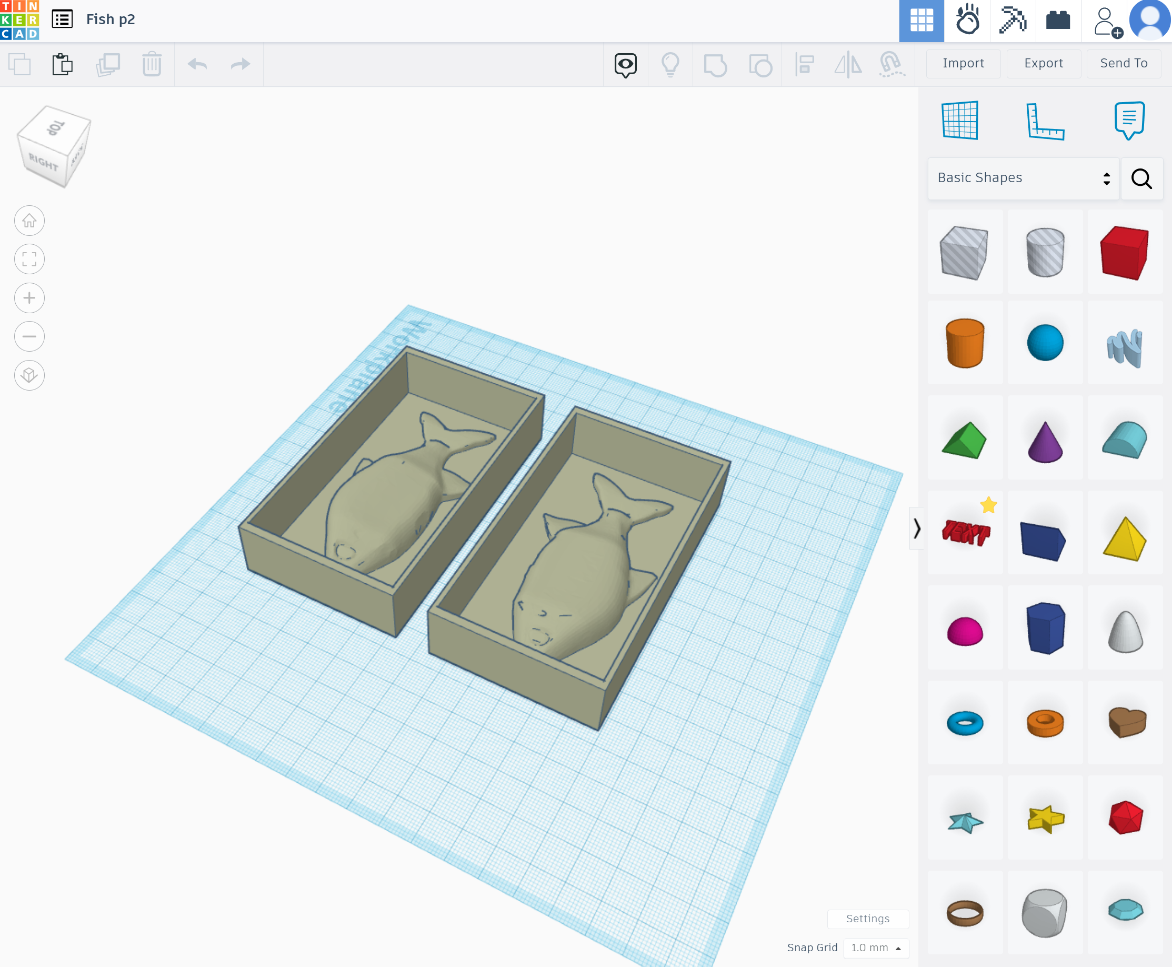Image resolution: width=1172 pixels, height=967 pixels.
Task: Select the brown Heart shape
Action: click(x=1125, y=723)
